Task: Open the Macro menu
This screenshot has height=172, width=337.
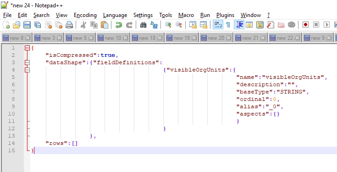Action: pyautogui.click(x=186, y=15)
